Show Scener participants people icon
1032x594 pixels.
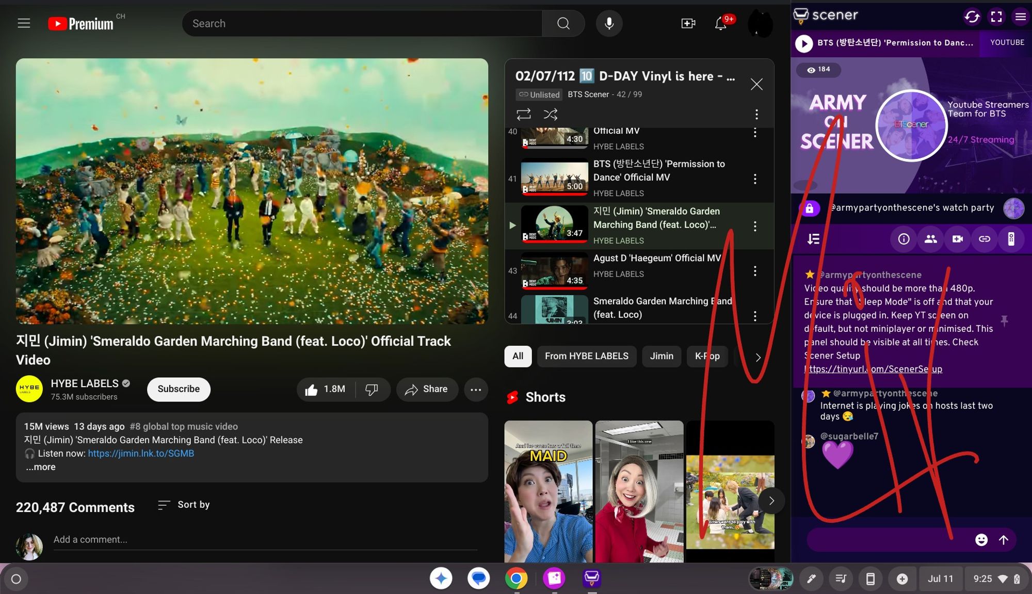(930, 239)
